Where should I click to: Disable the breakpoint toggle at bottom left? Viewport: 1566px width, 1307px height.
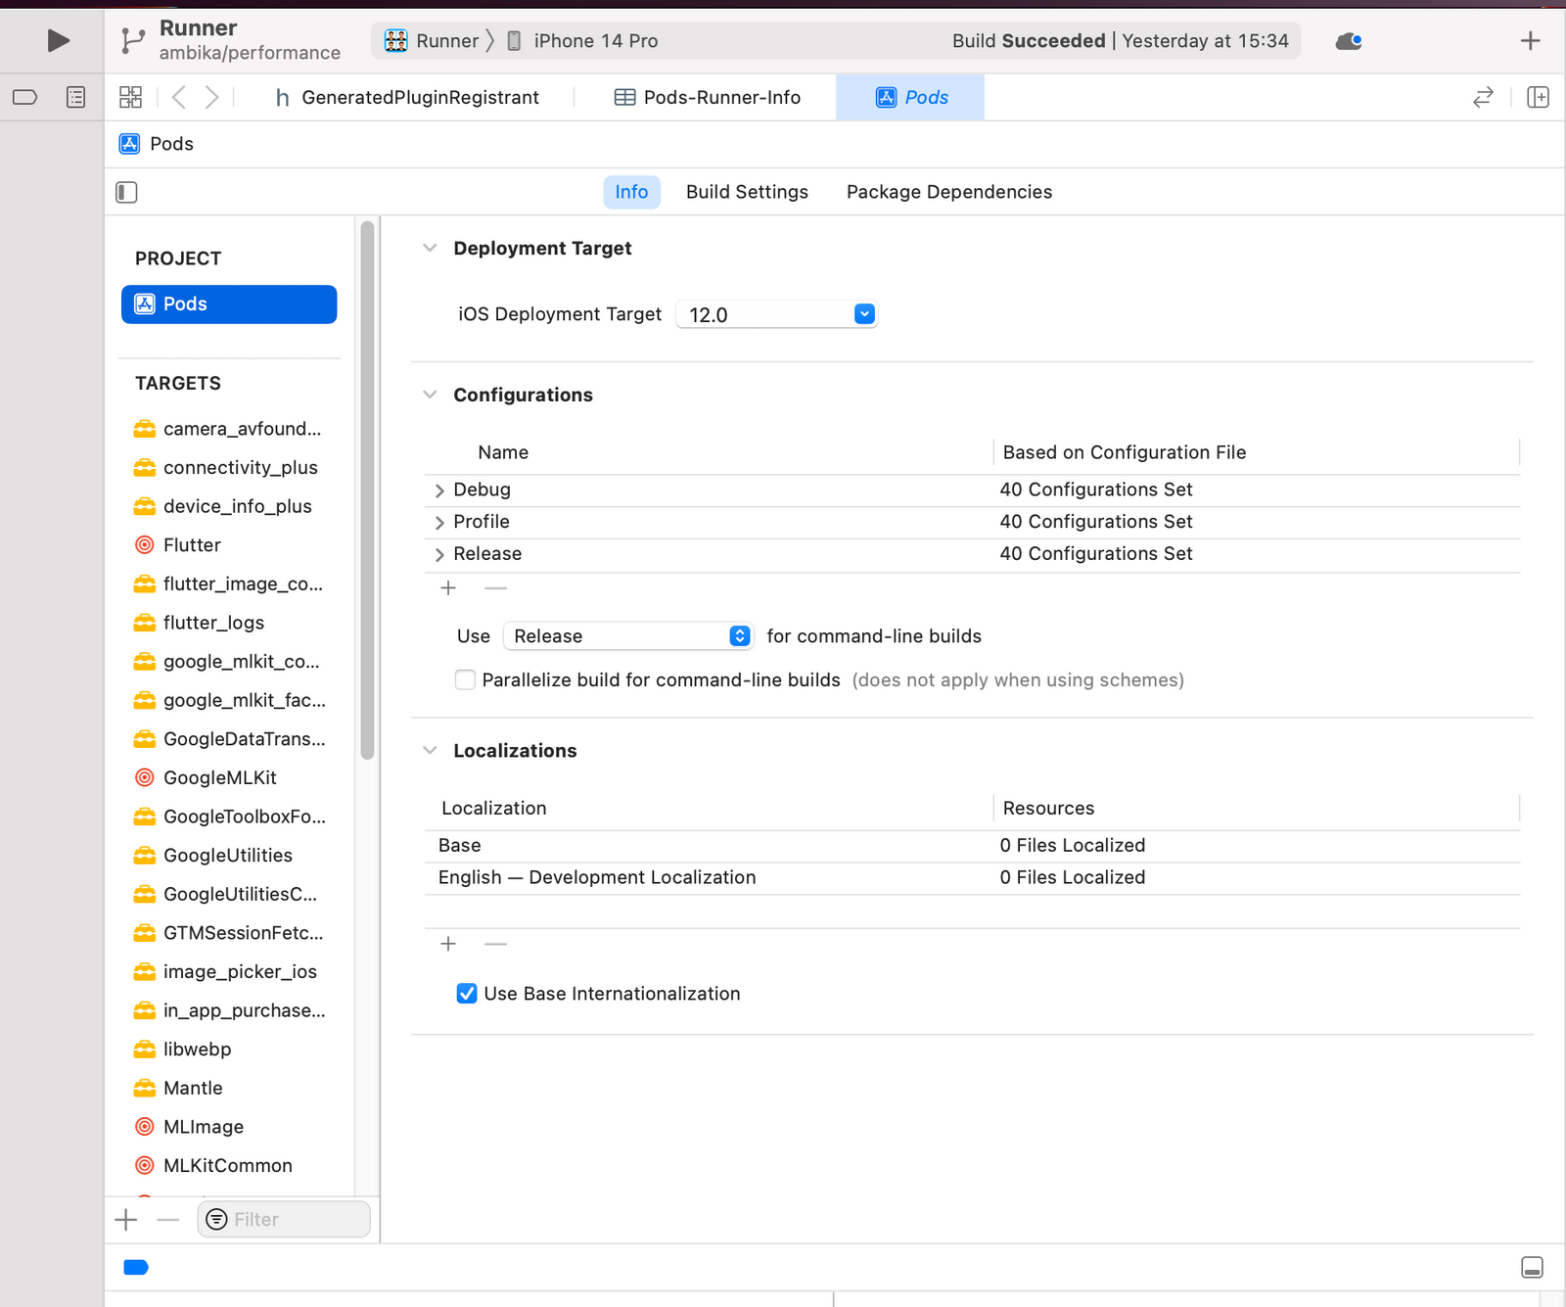click(136, 1267)
